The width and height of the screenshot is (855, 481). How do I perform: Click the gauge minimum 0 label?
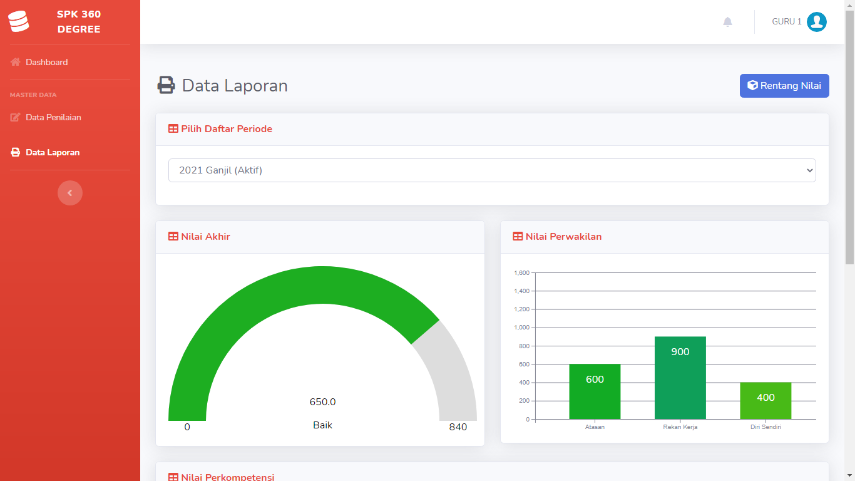pyautogui.click(x=187, y=427)
